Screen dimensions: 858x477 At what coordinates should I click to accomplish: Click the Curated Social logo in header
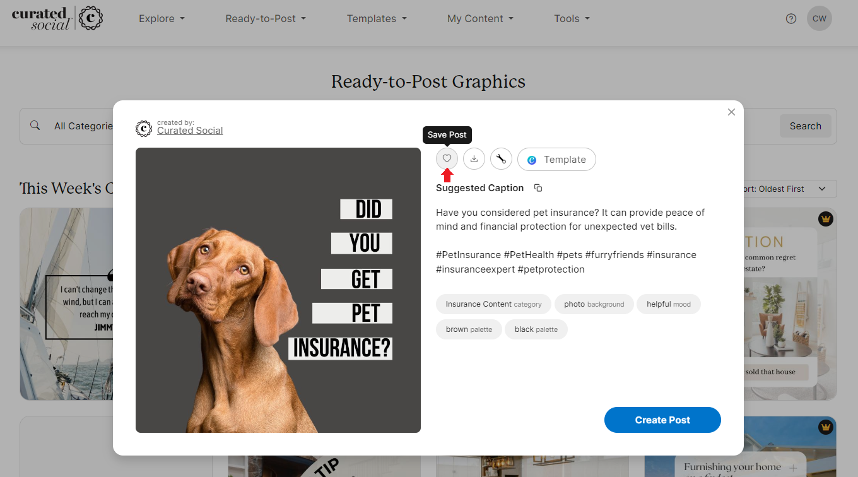click(x=57, y=18)
